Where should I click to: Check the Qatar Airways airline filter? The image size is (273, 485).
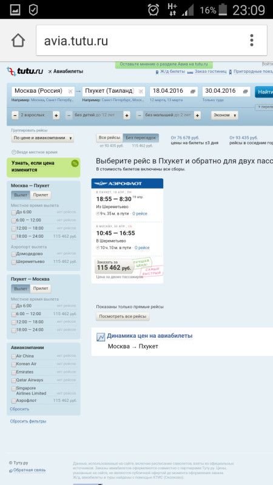tap(13, 381)
